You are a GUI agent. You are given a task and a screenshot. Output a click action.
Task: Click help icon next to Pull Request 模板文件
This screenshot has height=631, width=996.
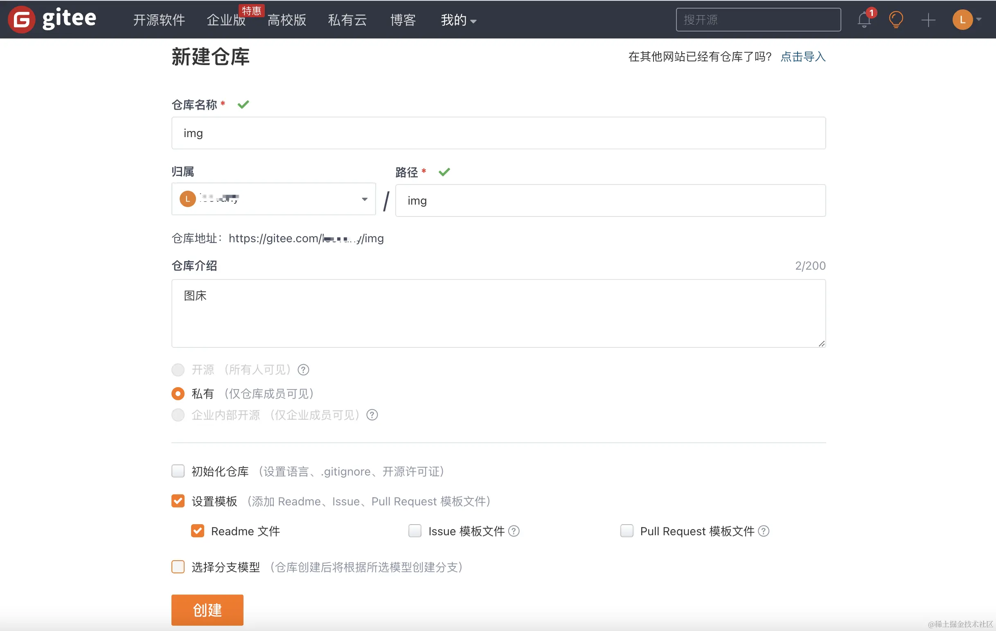click(x=764, y=531)
